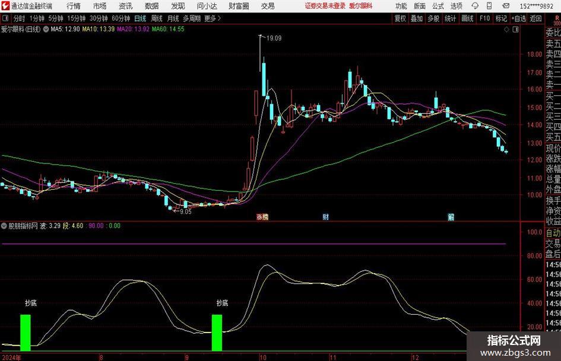Screen dimensions: 561x361
Task: Click the 自动 label in right panel
Action: (x=553, y=233)
